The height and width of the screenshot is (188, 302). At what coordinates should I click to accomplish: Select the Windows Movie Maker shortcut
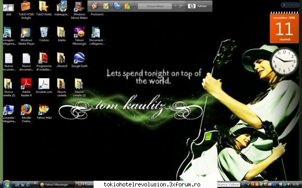click(x=79, y=10)
